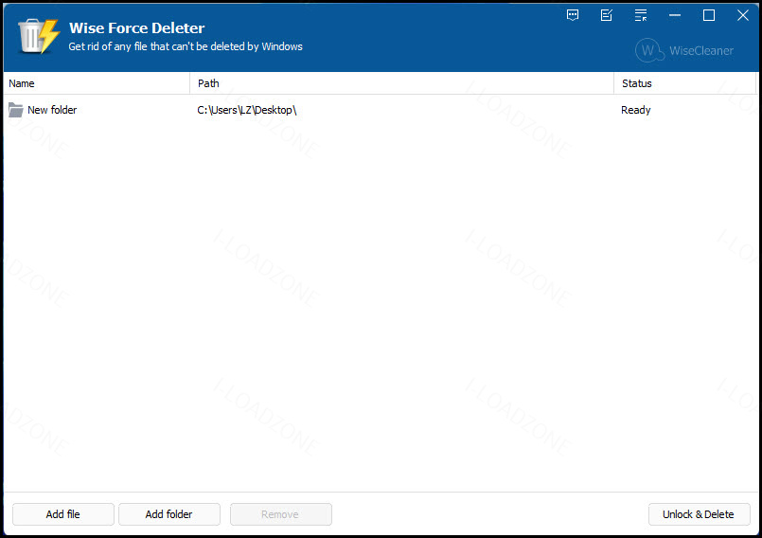Click the 'Ready' status cell
This screenshot has width=762, height=538.
pyautogui.click(x=636, y=110)
